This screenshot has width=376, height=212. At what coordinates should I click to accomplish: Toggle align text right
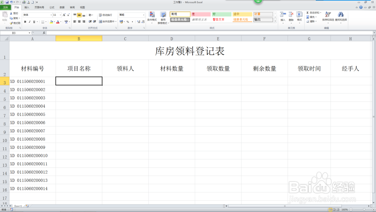tap(84, 21)
